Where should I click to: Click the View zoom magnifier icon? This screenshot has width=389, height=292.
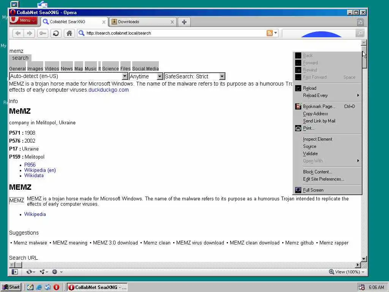(x=331, y=271)
